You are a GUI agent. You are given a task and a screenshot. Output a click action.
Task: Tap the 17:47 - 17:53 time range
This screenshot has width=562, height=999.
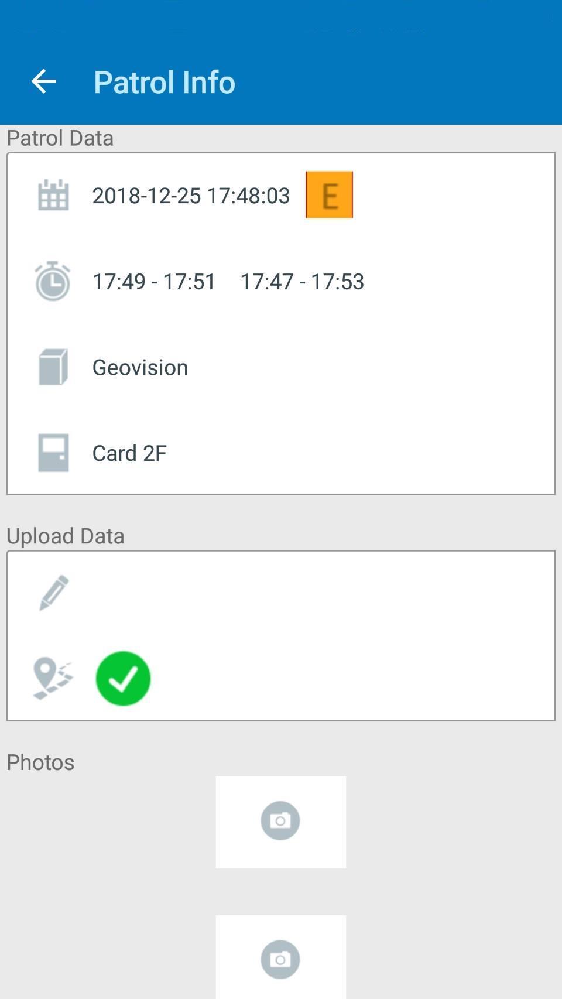click(302, 282)
